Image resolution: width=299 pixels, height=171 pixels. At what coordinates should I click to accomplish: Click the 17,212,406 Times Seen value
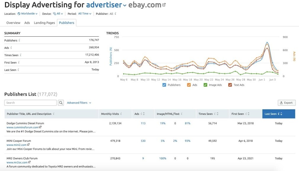coord(92,55)
